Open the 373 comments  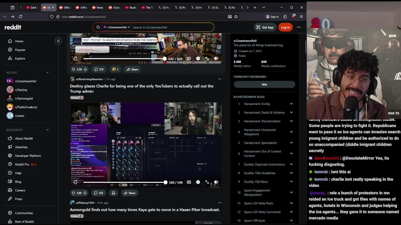99,69
